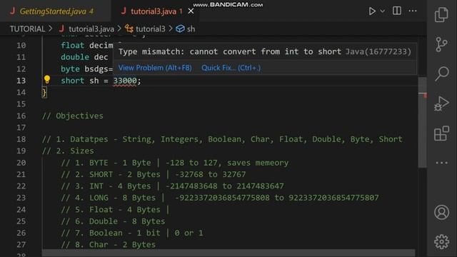Screen dimensions: 457x257
Task: Open editor More Actions ellipsis menu
Action: tap(413, 11)
